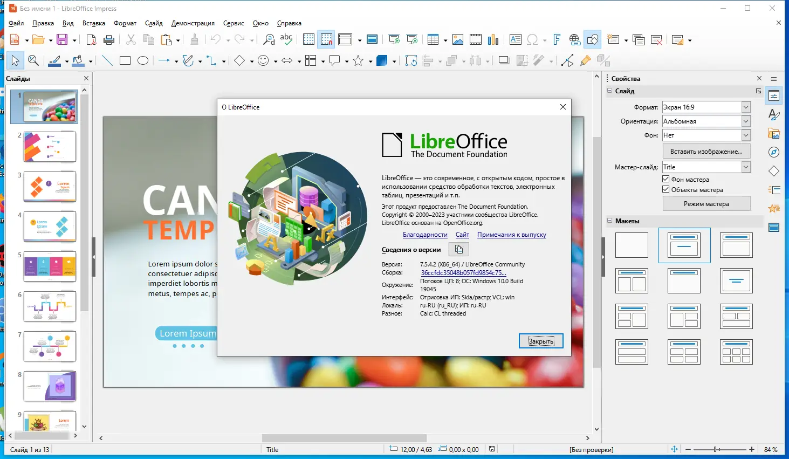Delete slide using the toolbar icon
The image size is (789, 459).
(x=657, y=39)
